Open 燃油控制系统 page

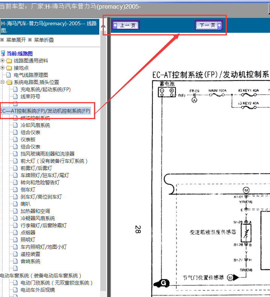(35, 118)
